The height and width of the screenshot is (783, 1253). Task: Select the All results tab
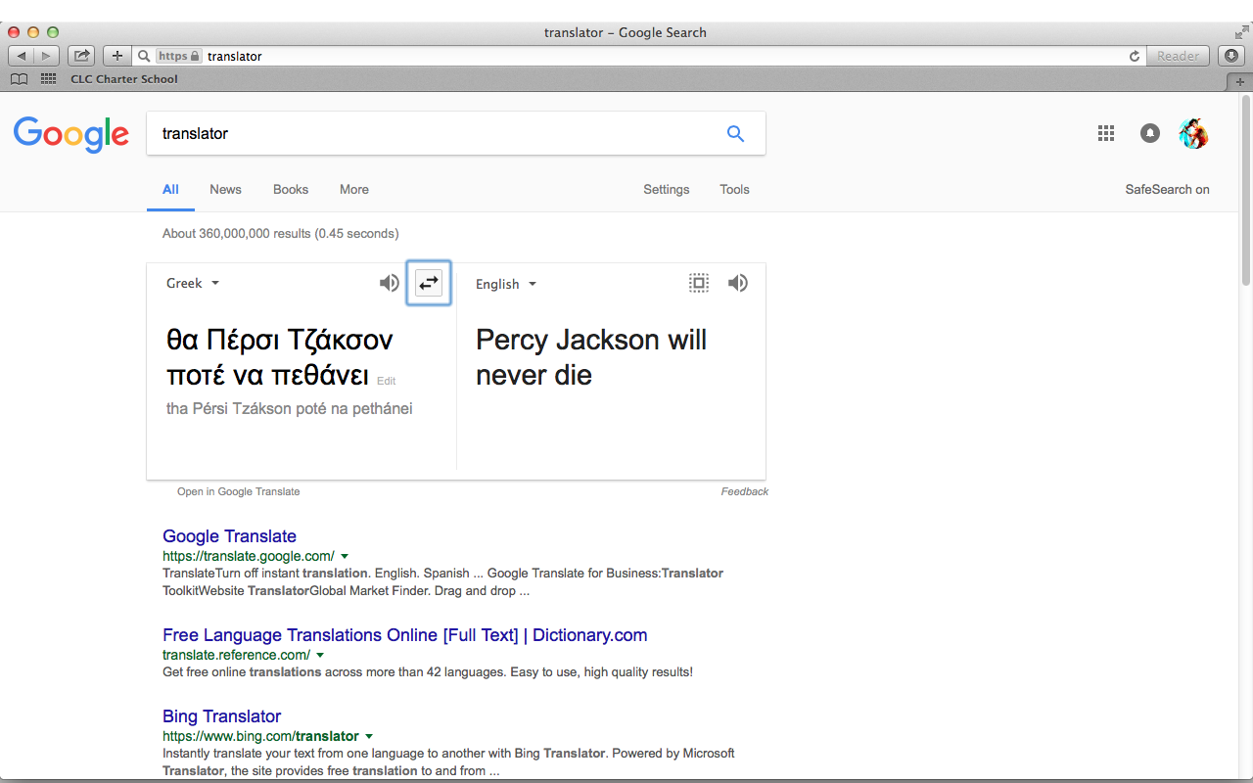[x=170, y=190]
